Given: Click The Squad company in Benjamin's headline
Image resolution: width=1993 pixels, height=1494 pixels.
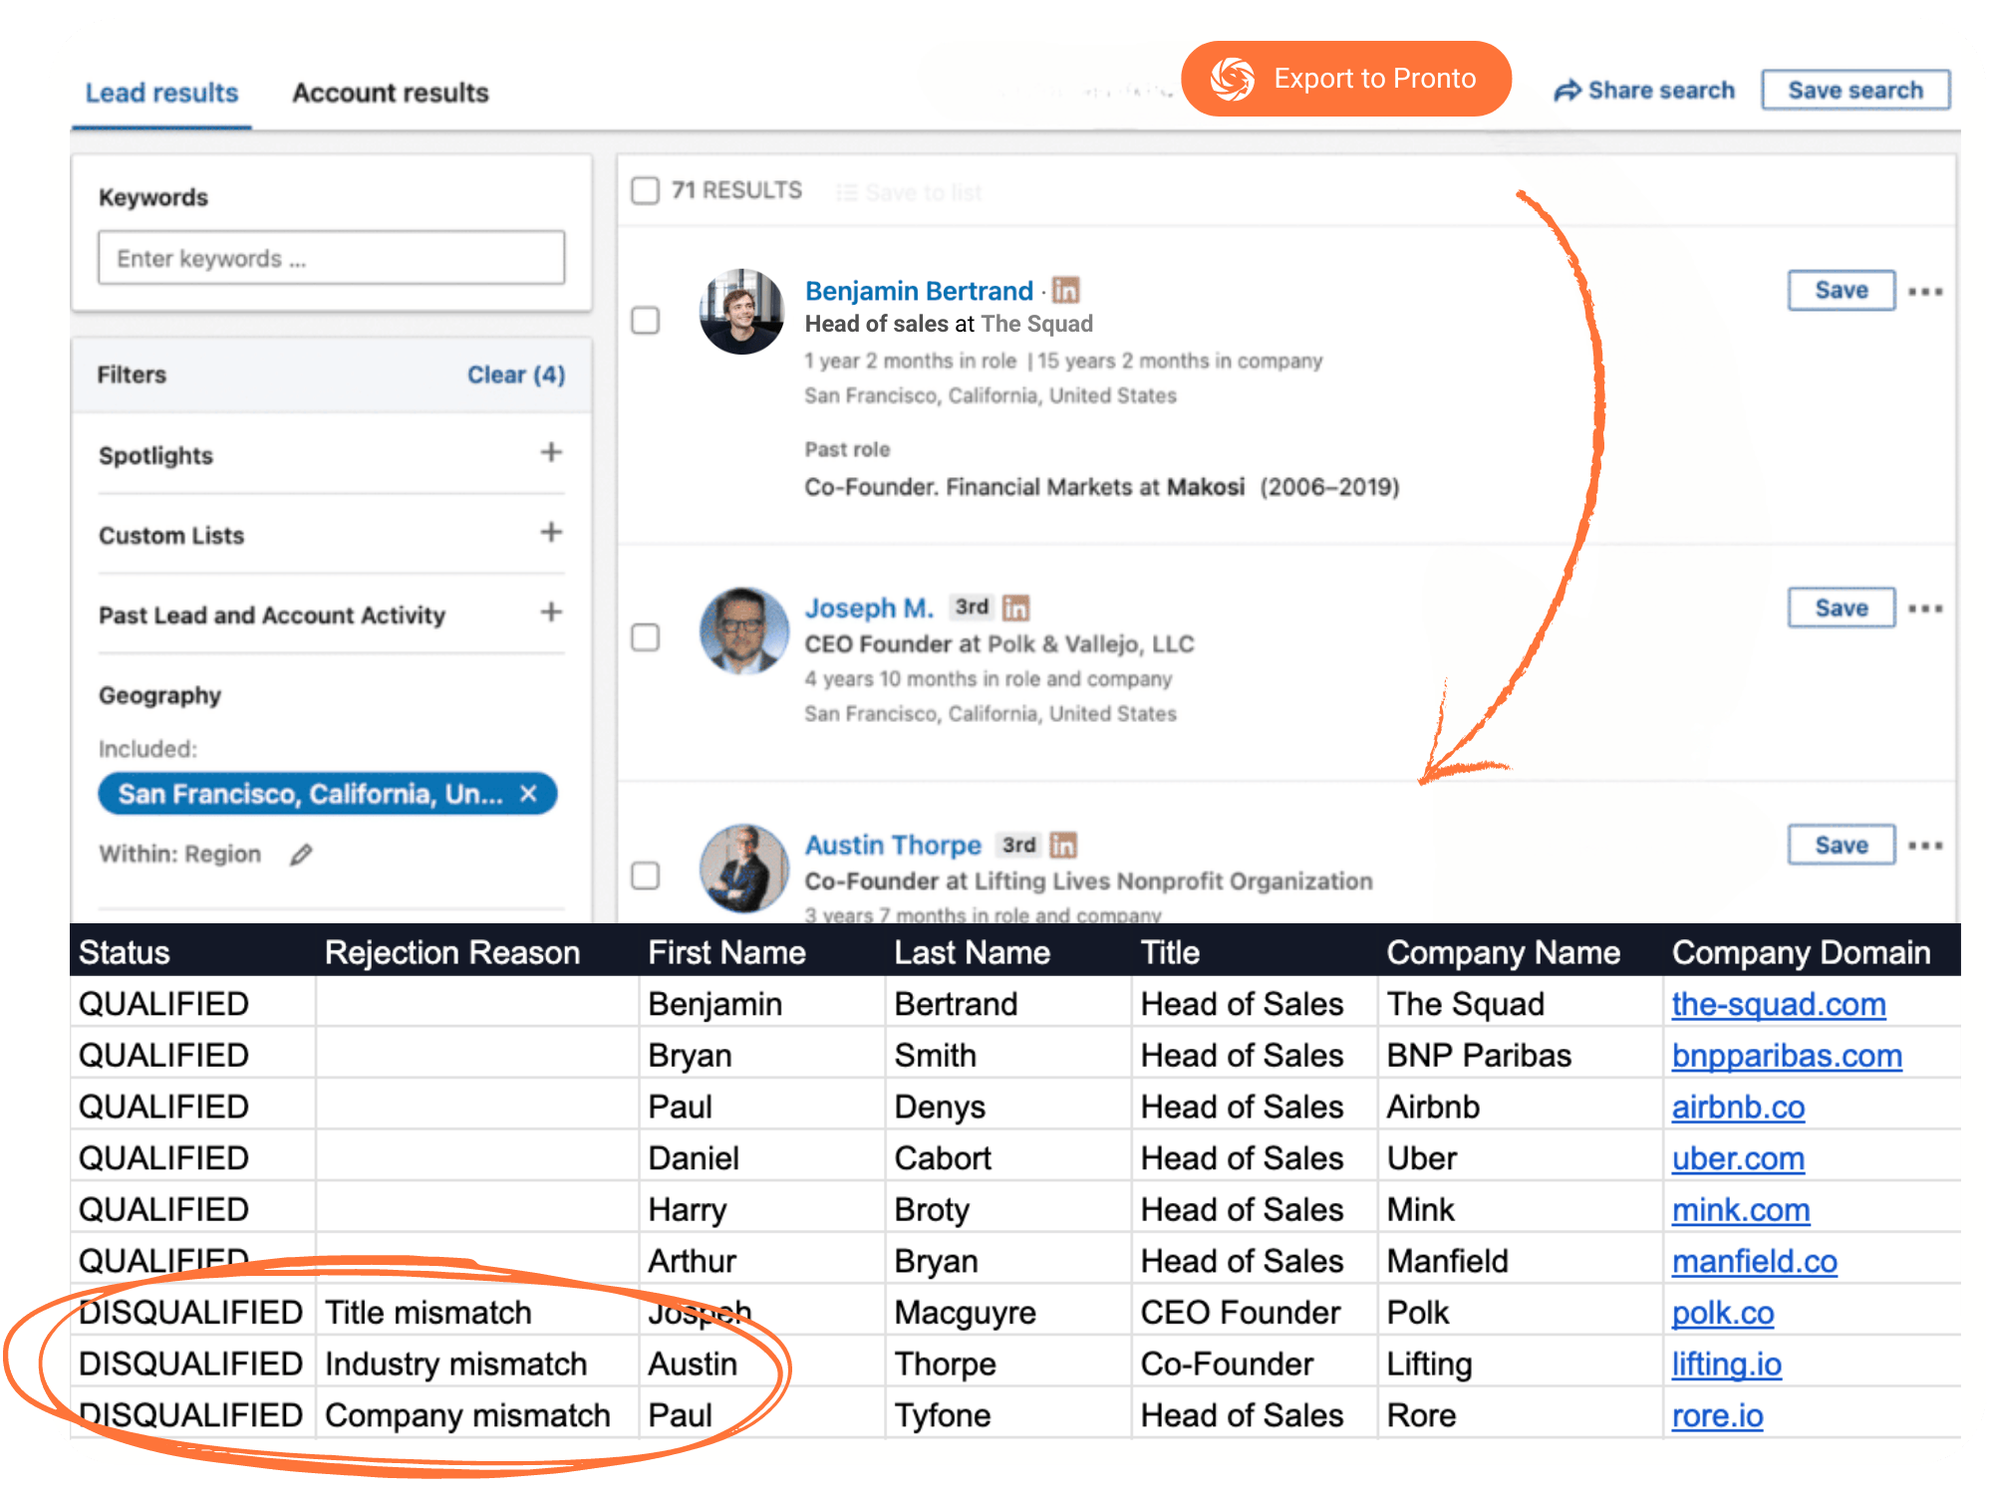Looking at the screenshot, I should click(1036, 324).
